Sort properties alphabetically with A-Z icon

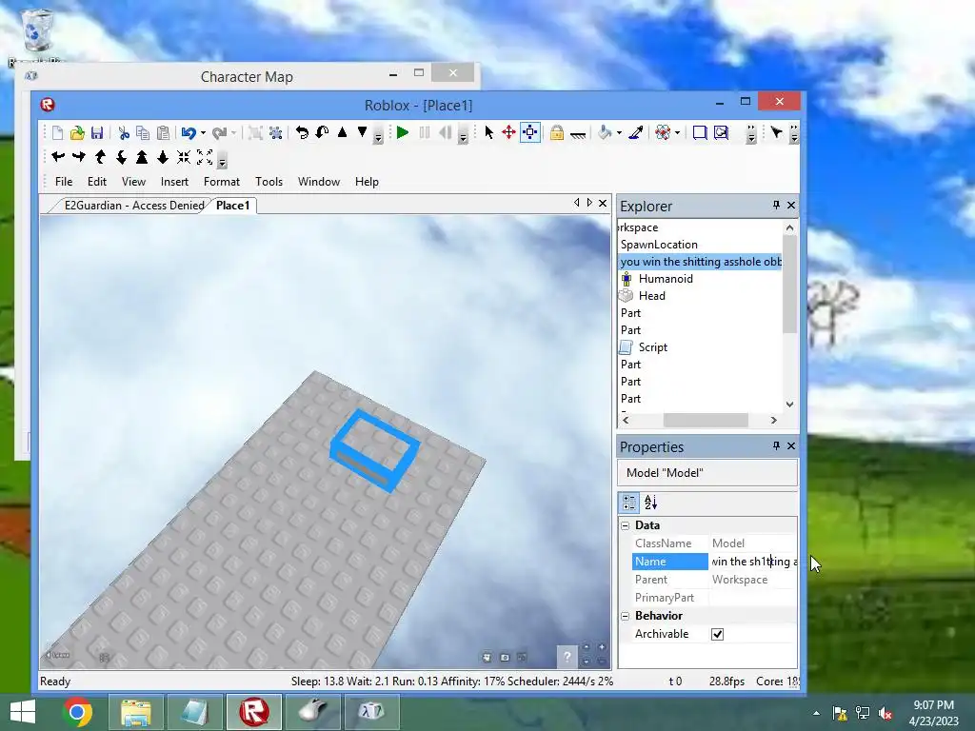[x=650, y=503]
